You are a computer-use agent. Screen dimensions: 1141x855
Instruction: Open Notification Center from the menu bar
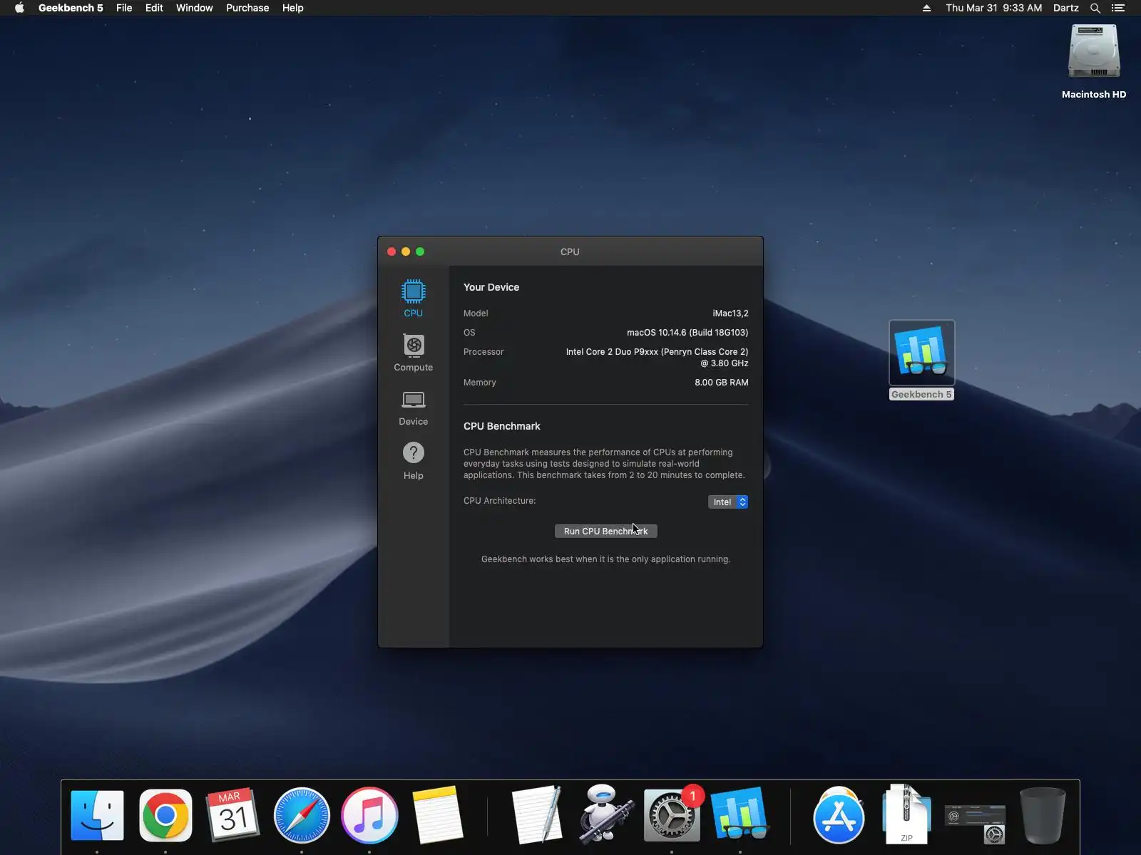tap(1118, 8)
